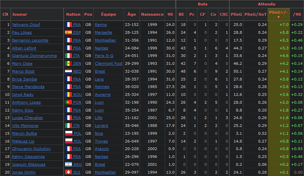304x176 pixels.
Task: Sort by the Équipe column header
Action: click(x=109, y=14)
